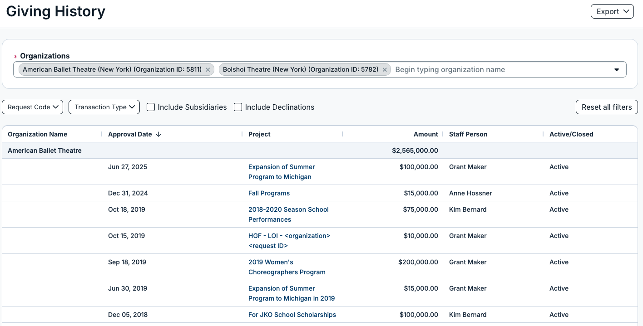Click Active status in Fall Programs row
This screenshot has height=326, width=643.
[559, 193]
